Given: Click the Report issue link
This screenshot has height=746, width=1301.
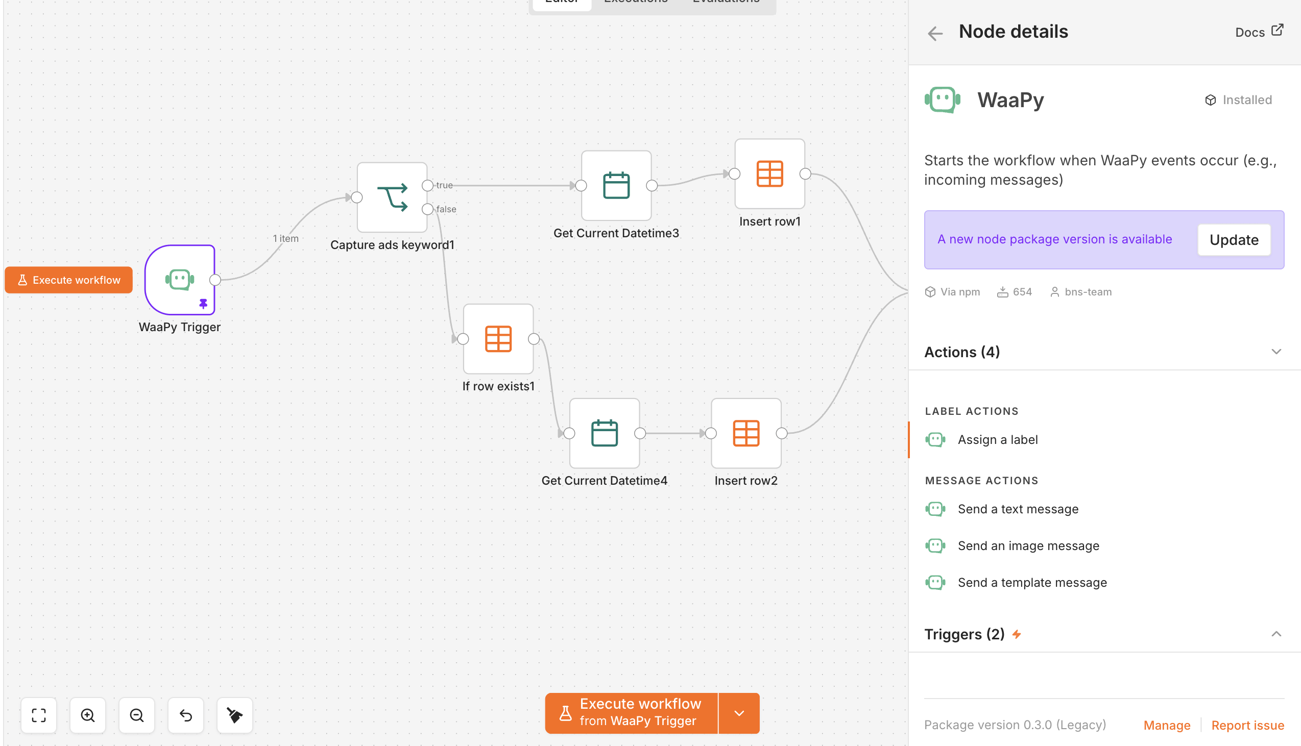Looking at the screenshot, I should click(x=1247, y=725).
